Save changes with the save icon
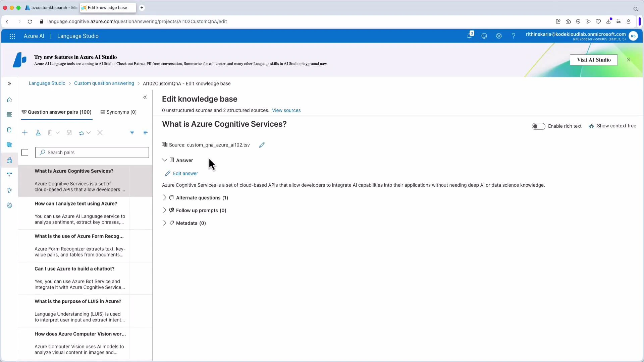This screenshot has height=362, width=644. coord(69,132)
